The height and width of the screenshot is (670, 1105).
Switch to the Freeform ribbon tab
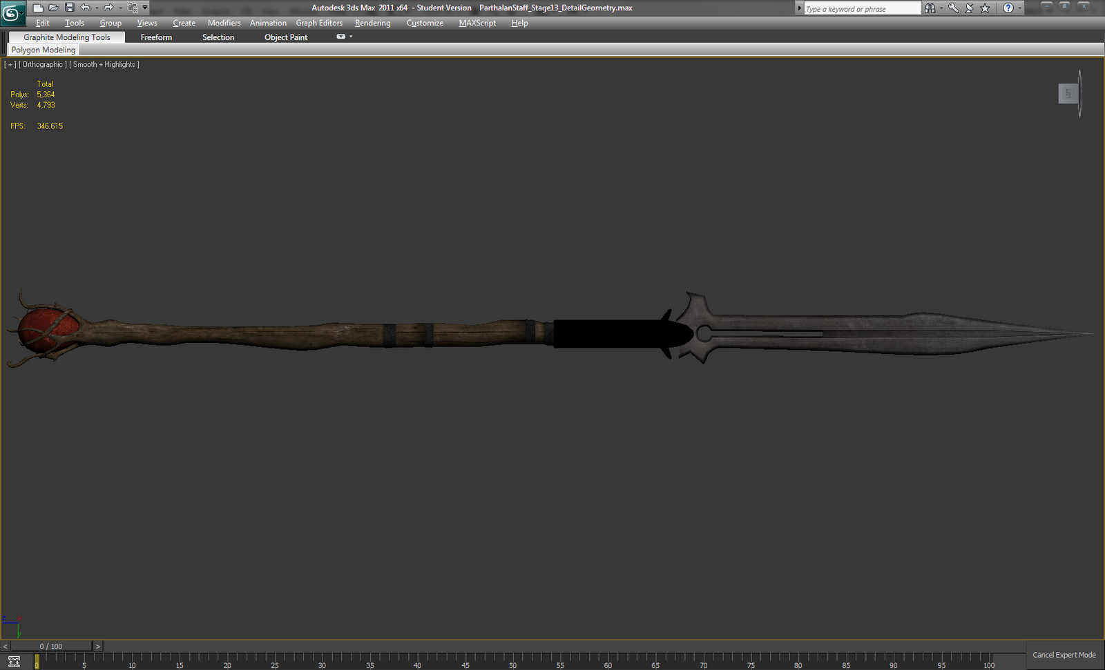click(x=155, y=37)
